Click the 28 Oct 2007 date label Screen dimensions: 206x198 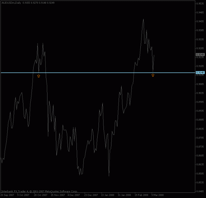click(41, 195)
